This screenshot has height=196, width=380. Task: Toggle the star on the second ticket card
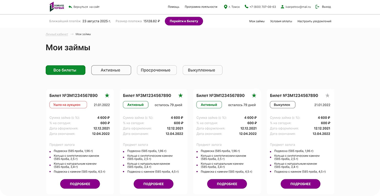pos(180,95)
